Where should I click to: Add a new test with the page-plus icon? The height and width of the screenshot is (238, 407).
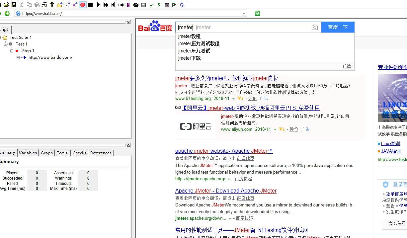[68, 5]
